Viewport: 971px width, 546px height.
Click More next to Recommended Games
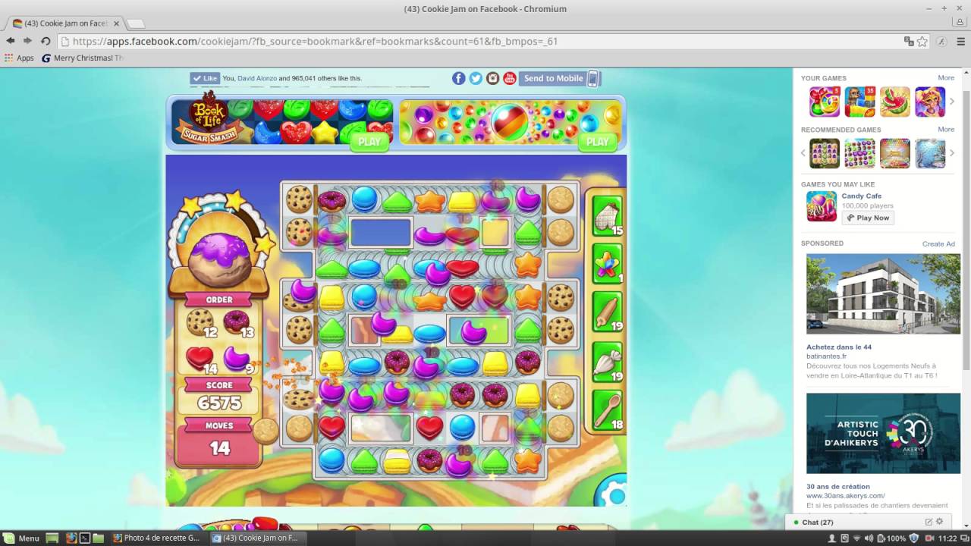click(946, 129)
